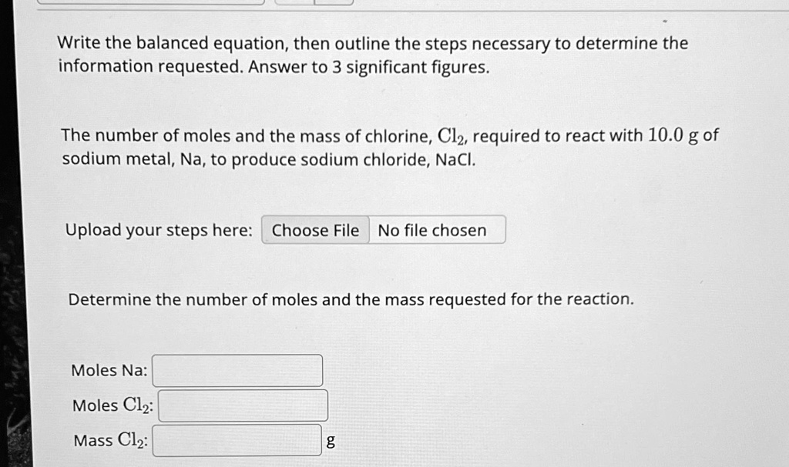The image size is (789, 467).
Task: Click the Choose File upload button
Action: (x=314, y=229)
